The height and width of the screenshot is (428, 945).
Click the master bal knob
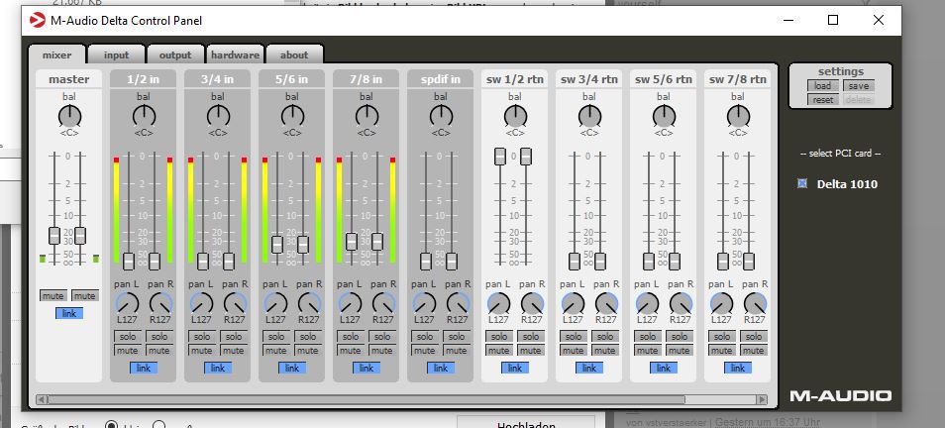(69, 116)
